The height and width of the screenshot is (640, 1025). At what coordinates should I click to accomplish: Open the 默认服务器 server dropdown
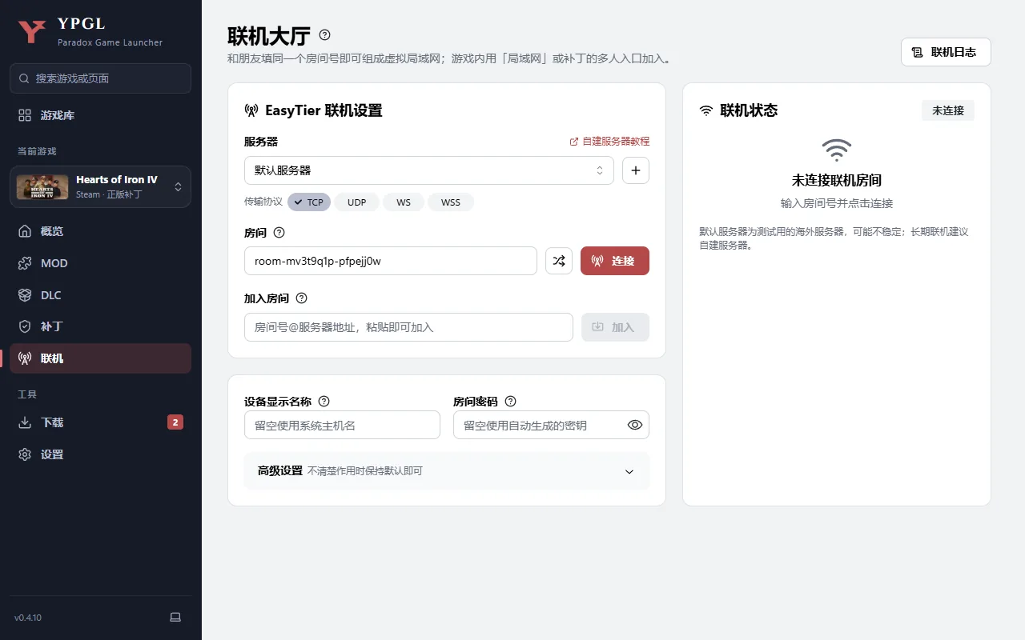pyautogui.click(x=429, y=170)
